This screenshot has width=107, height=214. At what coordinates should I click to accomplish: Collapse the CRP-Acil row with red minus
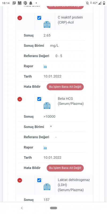click(20, 18)
